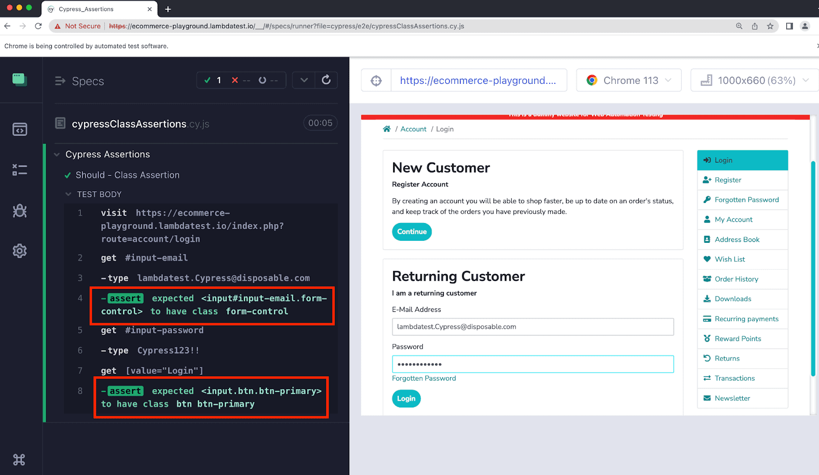Open keyboard shortcuts icon at sidebar bottom
819x475 pixels.
19,459
